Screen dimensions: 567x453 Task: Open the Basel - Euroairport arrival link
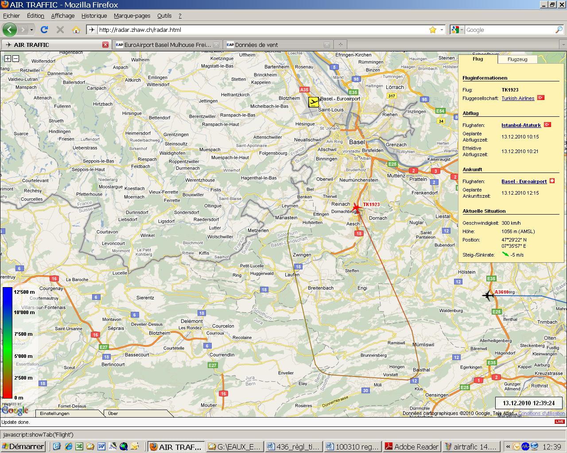click(x=524, y=181)
